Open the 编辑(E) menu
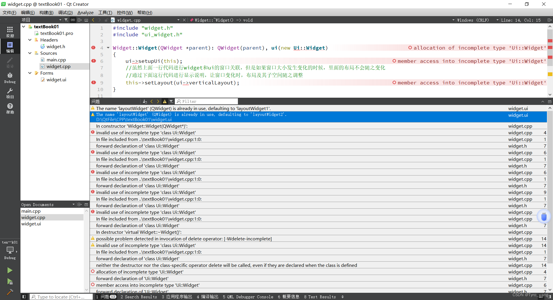This screenshot has width=553, height=300. (x=28, y=12)
